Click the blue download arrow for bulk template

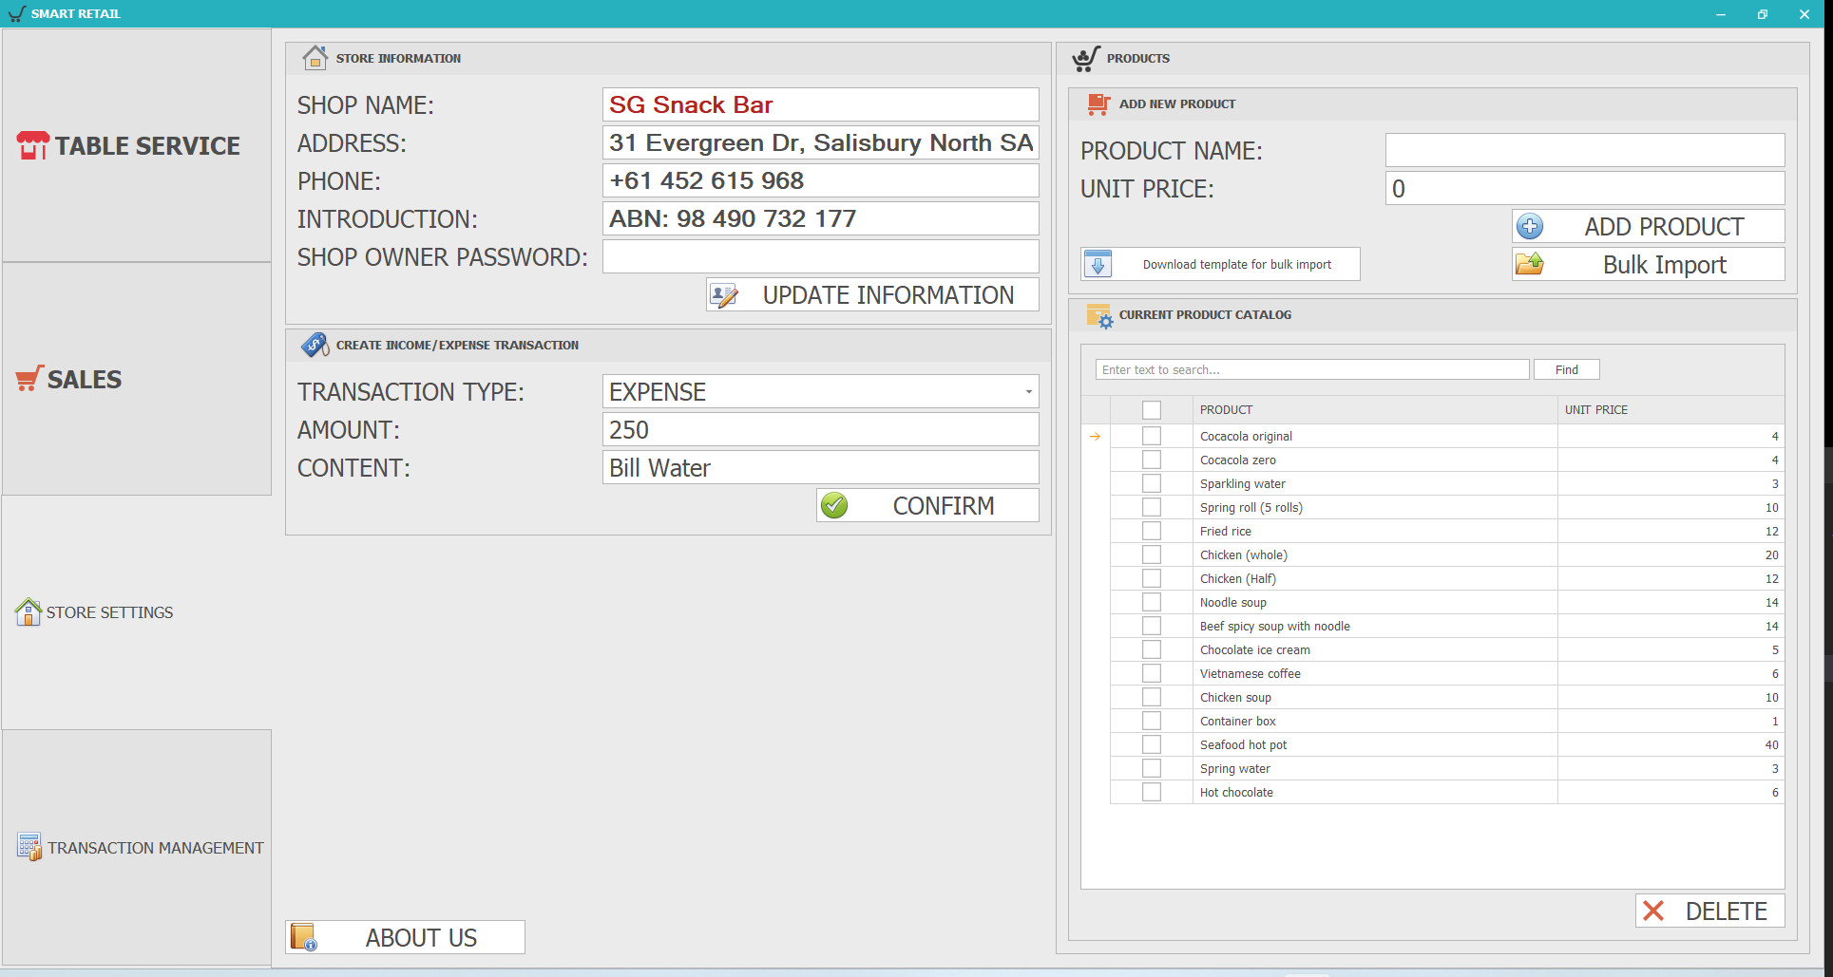click(1098, 264)
